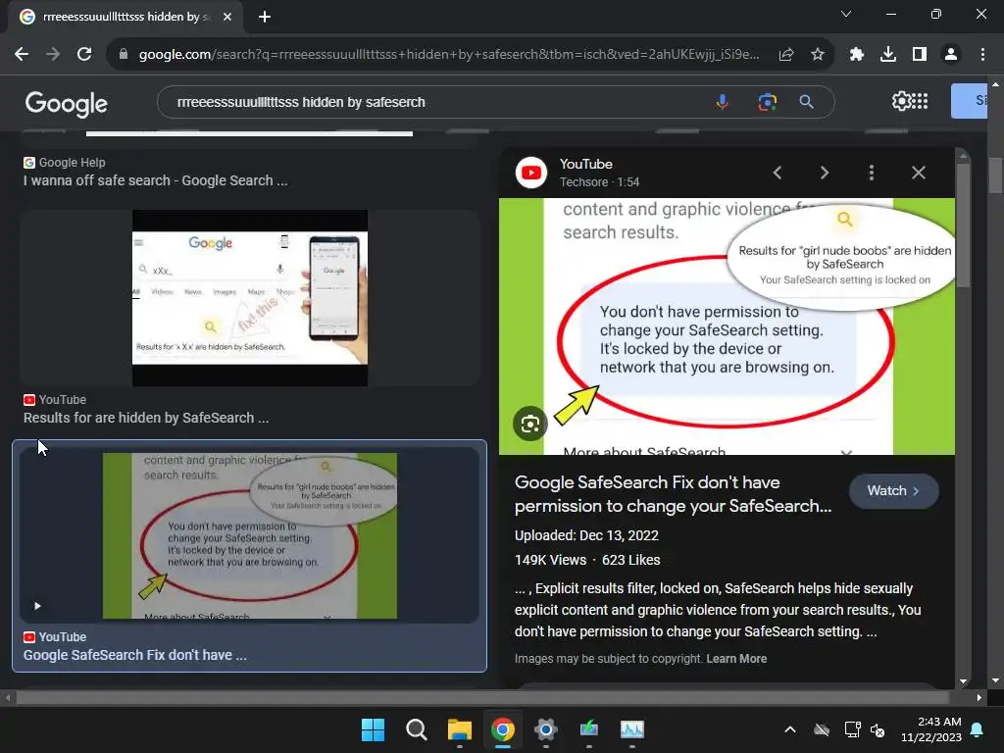Open preview panel three-dot options
This screenshot has width=1004, height=753.
click(872, 173)
